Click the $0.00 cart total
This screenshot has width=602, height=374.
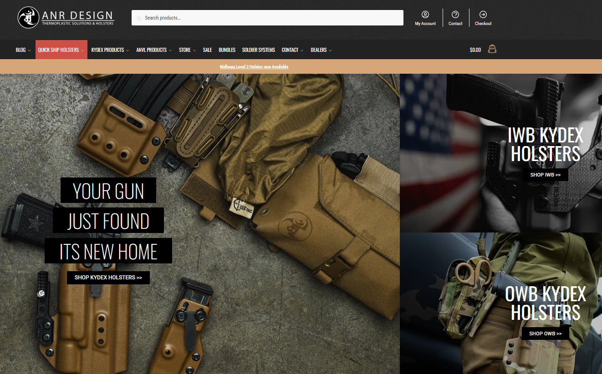[x=475, y=50]
